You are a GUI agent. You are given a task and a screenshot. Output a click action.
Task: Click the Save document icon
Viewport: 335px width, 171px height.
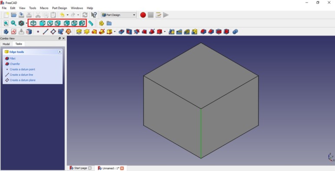pos(21,15)
